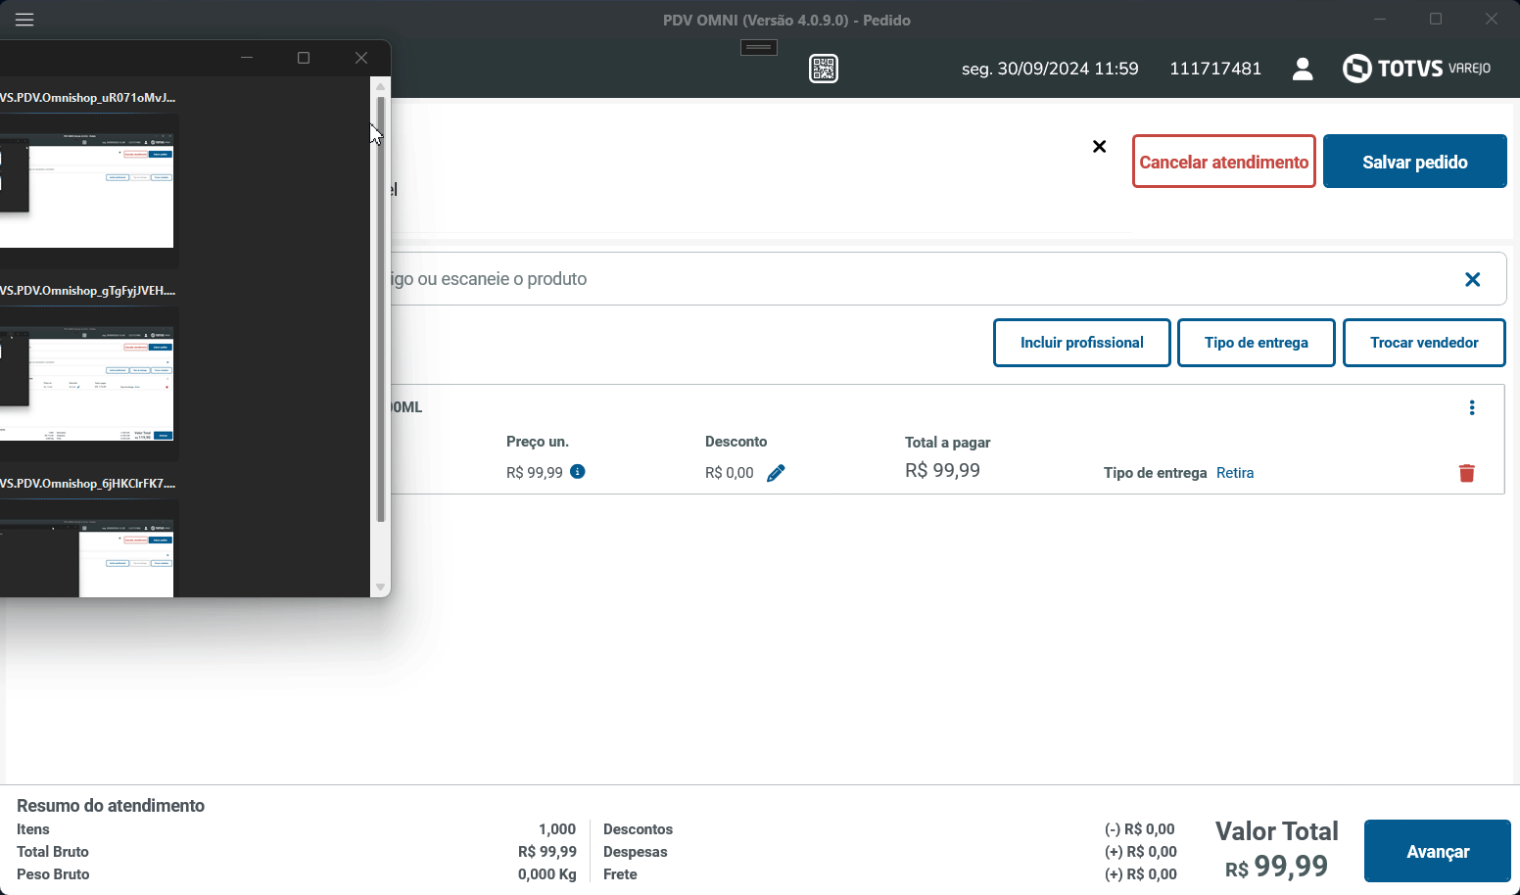The width and height of the screenshot is (1520, 895).
Task: Open the gTgFyjJVEH screenshot thumbnail
Action: 87,384
